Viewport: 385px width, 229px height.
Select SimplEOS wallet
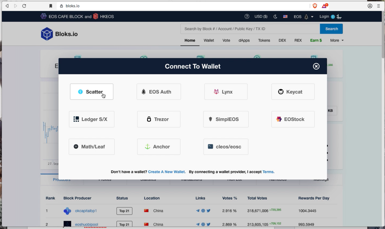point(226,119)
